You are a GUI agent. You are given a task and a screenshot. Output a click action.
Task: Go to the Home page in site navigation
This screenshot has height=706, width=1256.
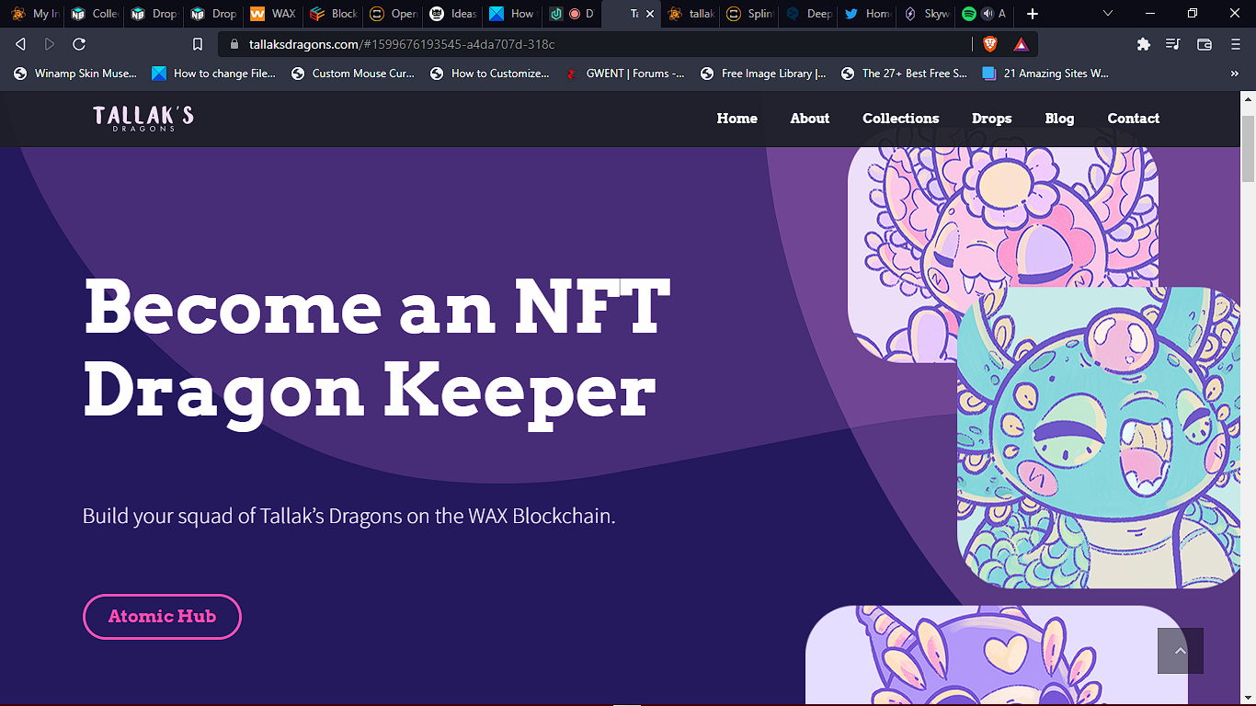point(737,119)
